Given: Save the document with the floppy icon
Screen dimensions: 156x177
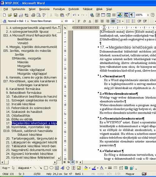Looking at the screenshot, I should (15, 15).
